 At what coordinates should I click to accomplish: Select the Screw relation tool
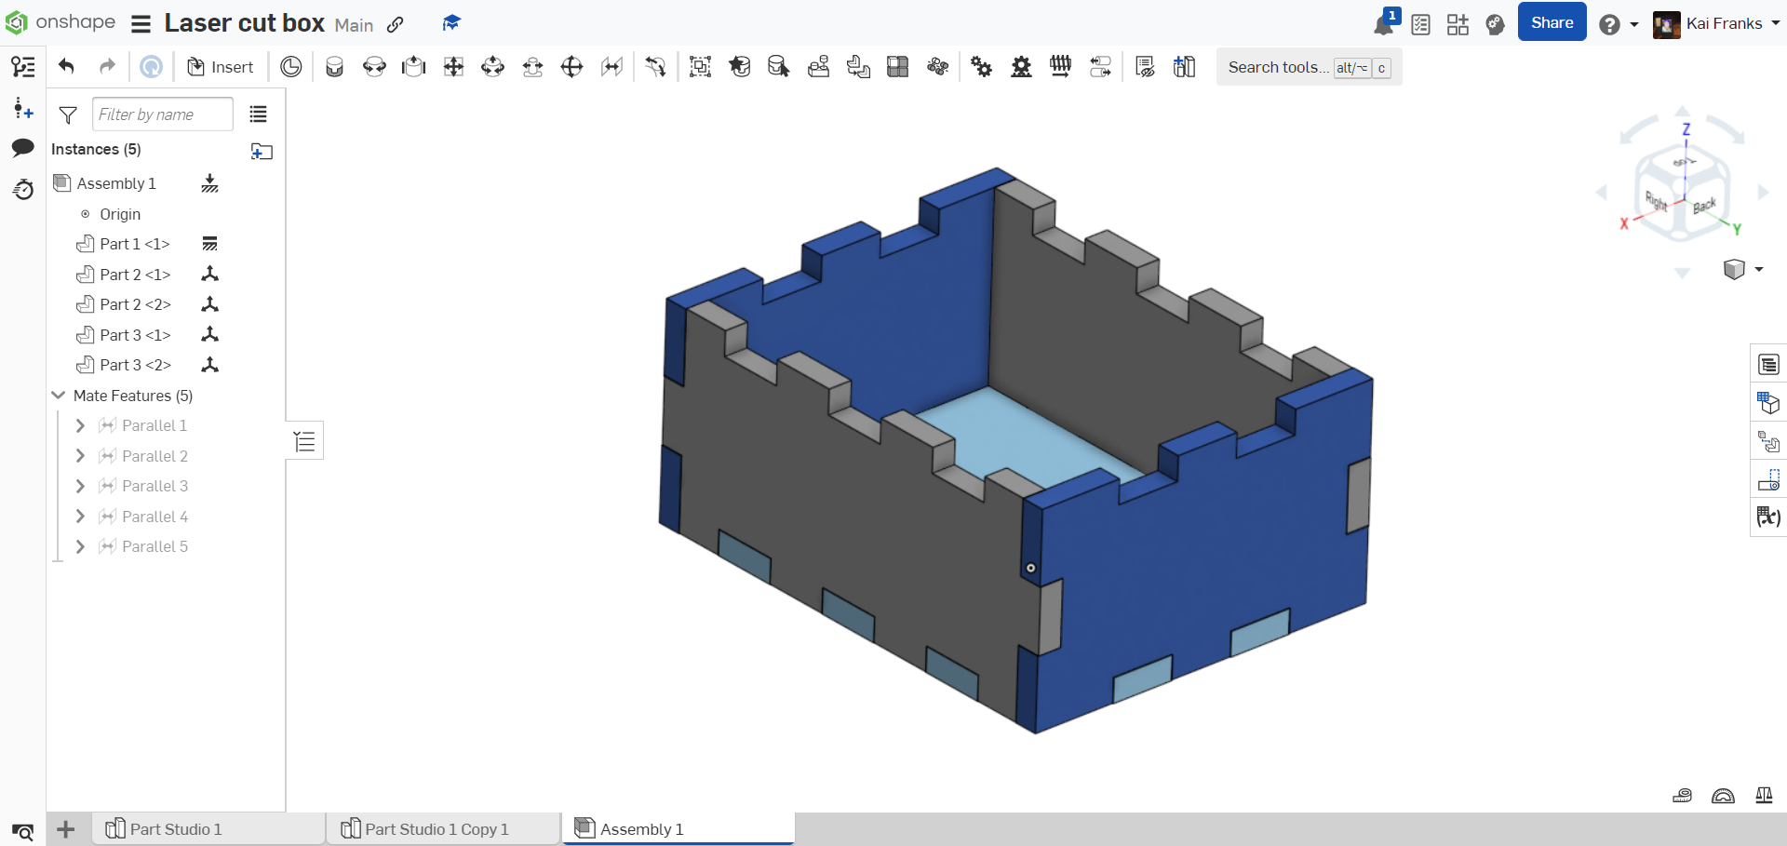tap(1060, 67)
